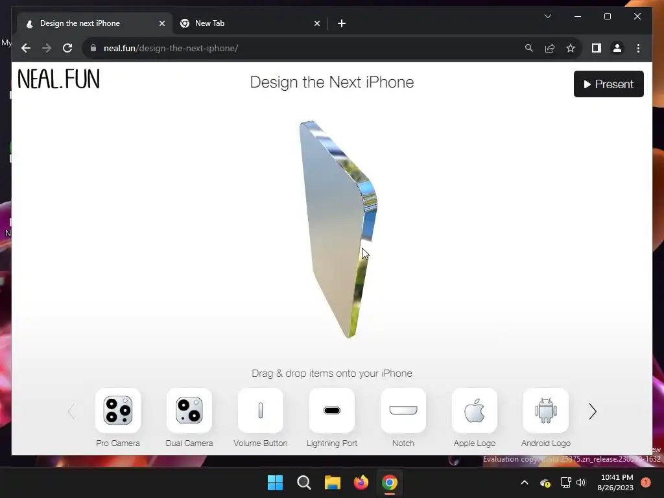The height and width of the screenshot is (498, 664).
Task: Pick the Volume Button item
Action: click(x=261, y=410)
